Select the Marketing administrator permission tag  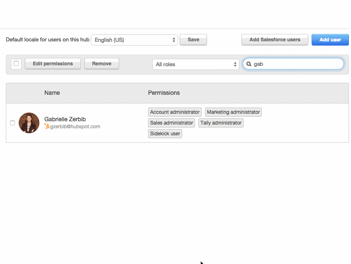pyautogui.click(x=233, y=112)
